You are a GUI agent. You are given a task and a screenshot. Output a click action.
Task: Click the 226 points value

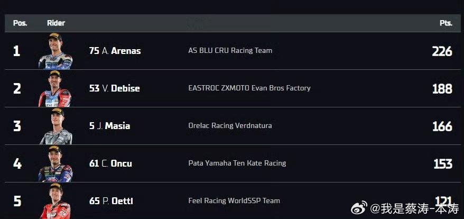click(x=442, y=51)
